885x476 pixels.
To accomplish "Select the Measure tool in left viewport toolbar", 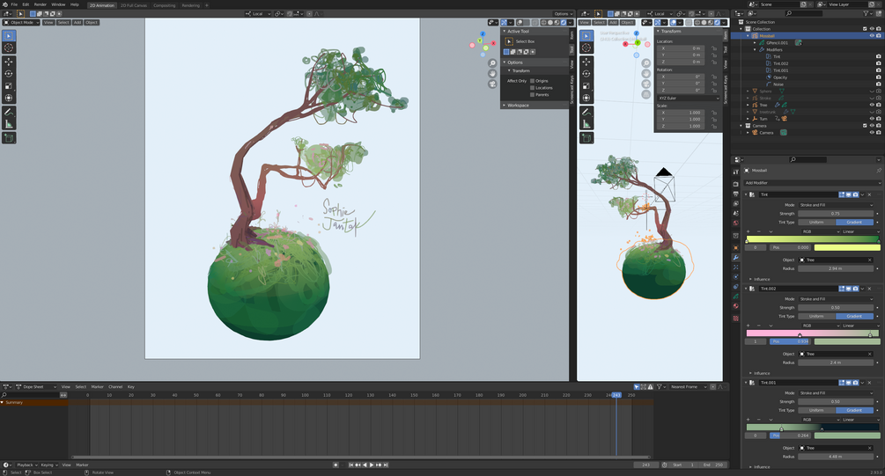I will pyautogui.click(x=9, y=125).
